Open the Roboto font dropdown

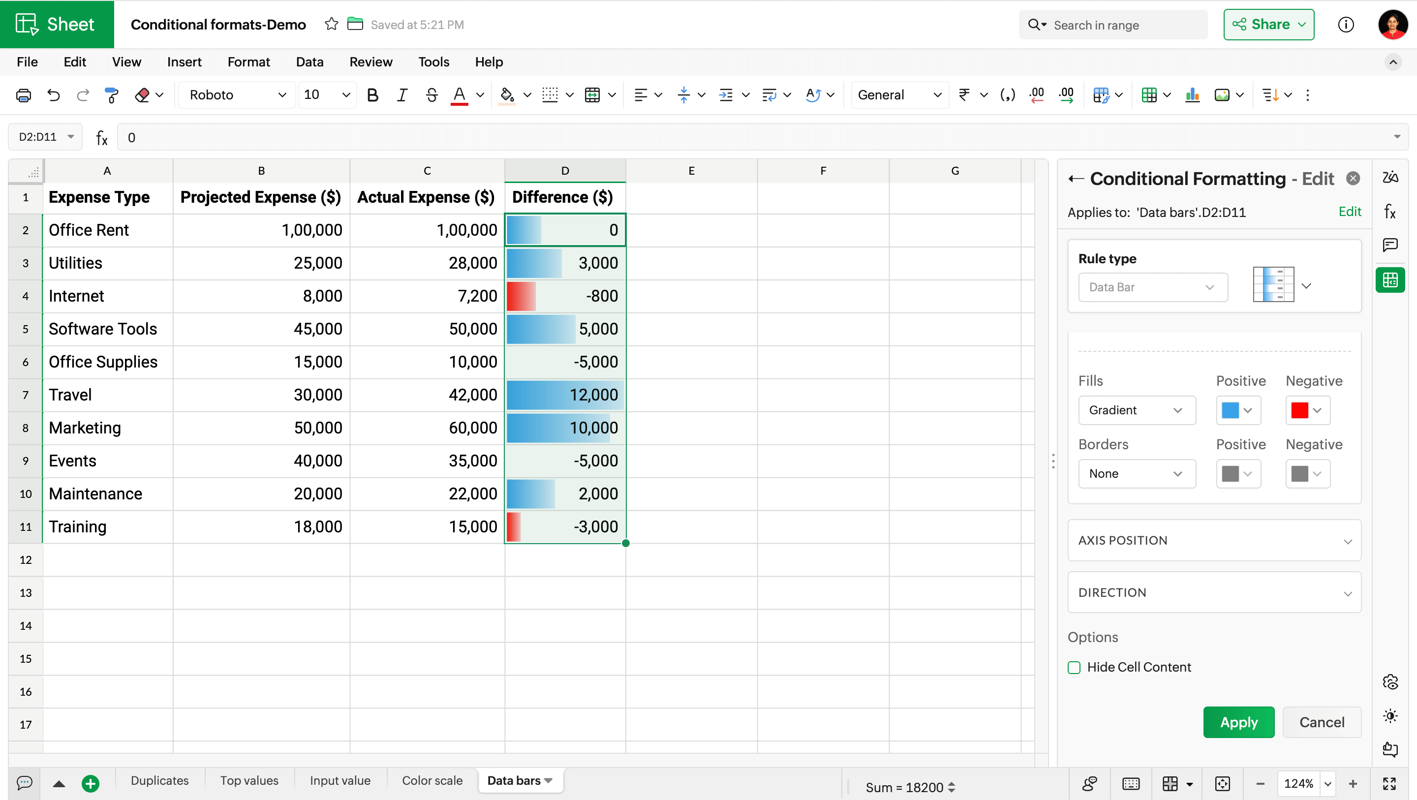coord(237,95)
